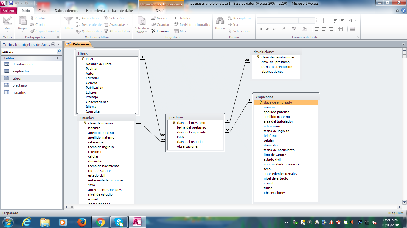Open the font color picker arrow
Screen dimensions: 407x228
click(289, 29)
